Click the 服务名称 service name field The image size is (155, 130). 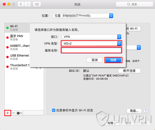tap(91, 50)
